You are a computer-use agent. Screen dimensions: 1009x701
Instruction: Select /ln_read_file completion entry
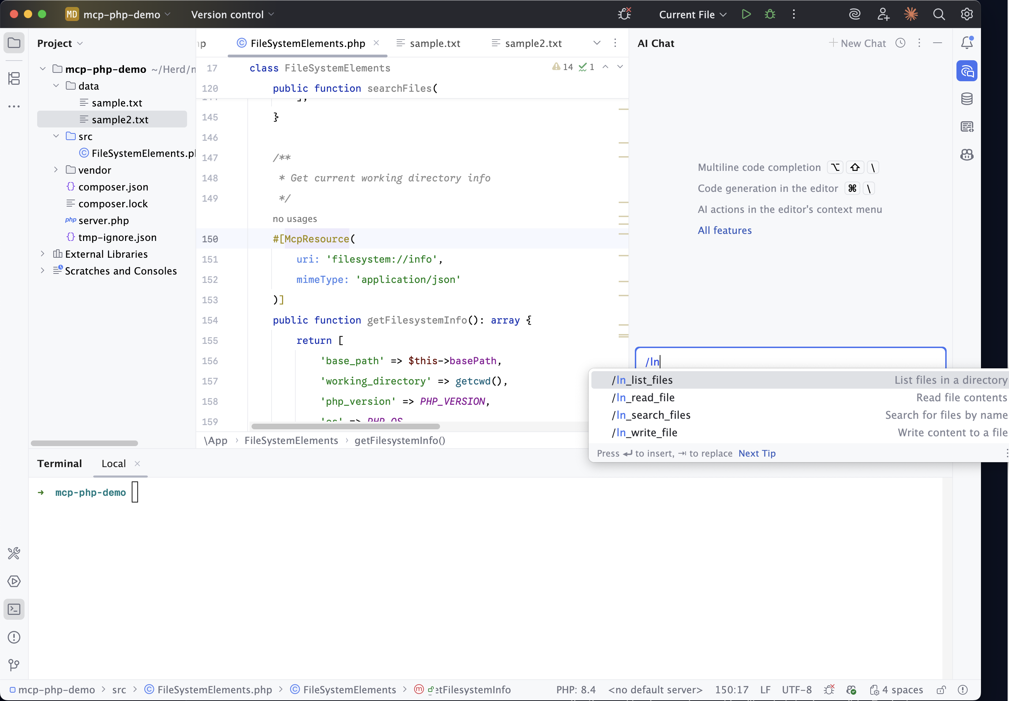tap(799, 397)
